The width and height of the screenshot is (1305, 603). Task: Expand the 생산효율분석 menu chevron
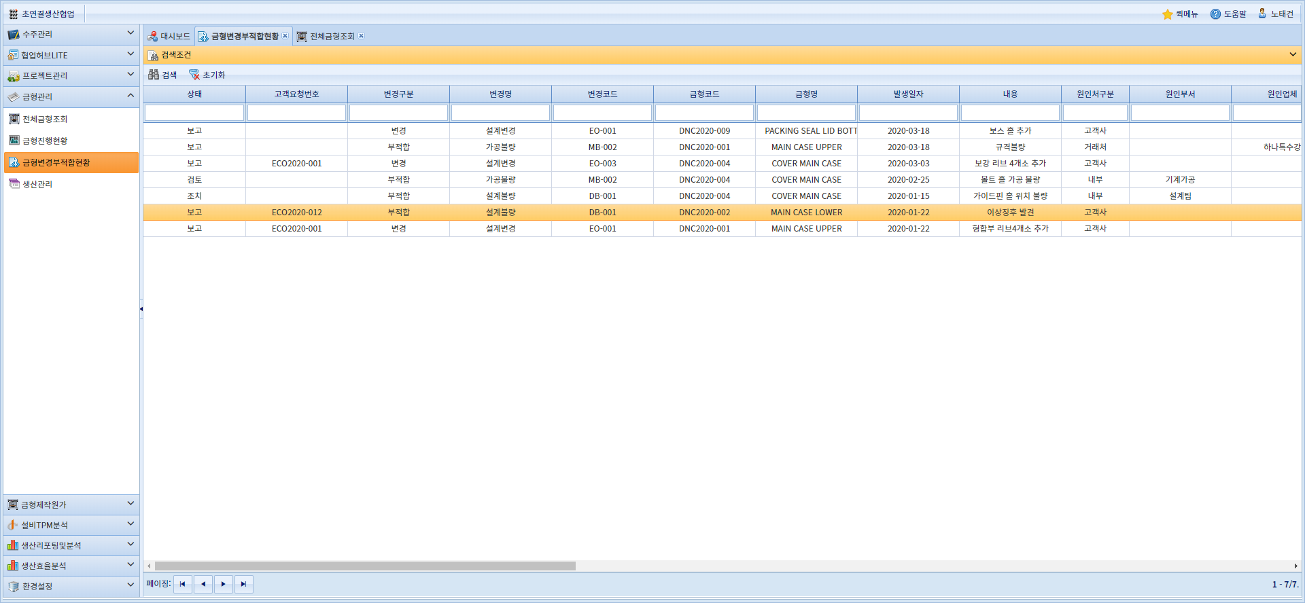tap(130, 565)
